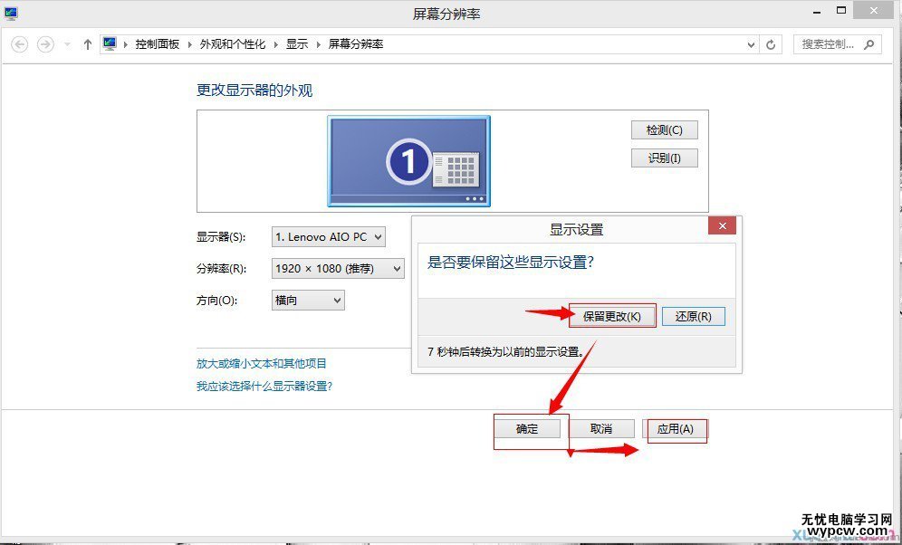The height and width of the screenshot is (545, 902).
Task: Click breadcrumb arrow after 外观和个性化
Action: [x=276, y=44]
